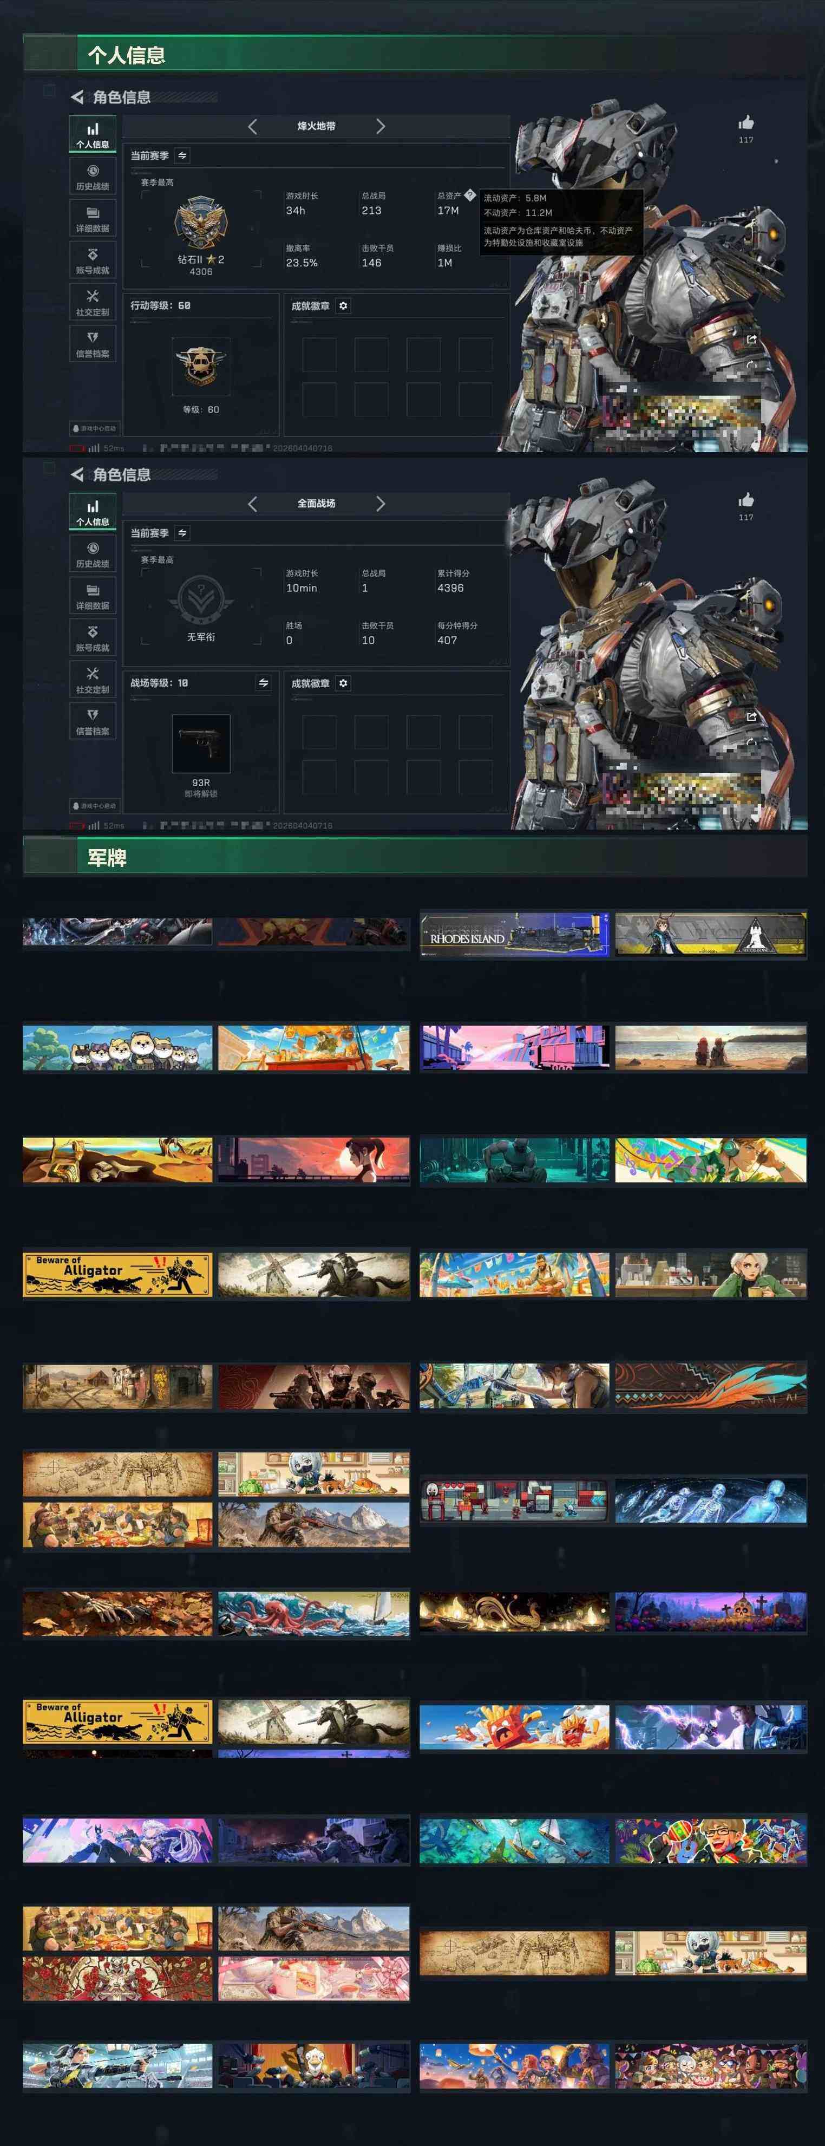Open 信誉档案 in the 烽火地带 panel sidebar
Image resolution: width=825 pixels, height=2146 pixels.
tap(93, 344)
